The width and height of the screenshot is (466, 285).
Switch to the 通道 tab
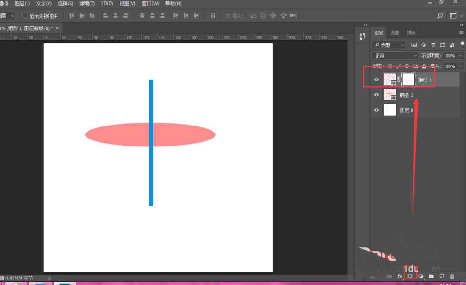click(395, 33)
